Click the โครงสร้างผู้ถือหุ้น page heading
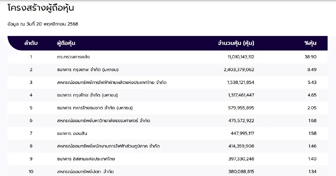The image size is (336, 176). 41,8
